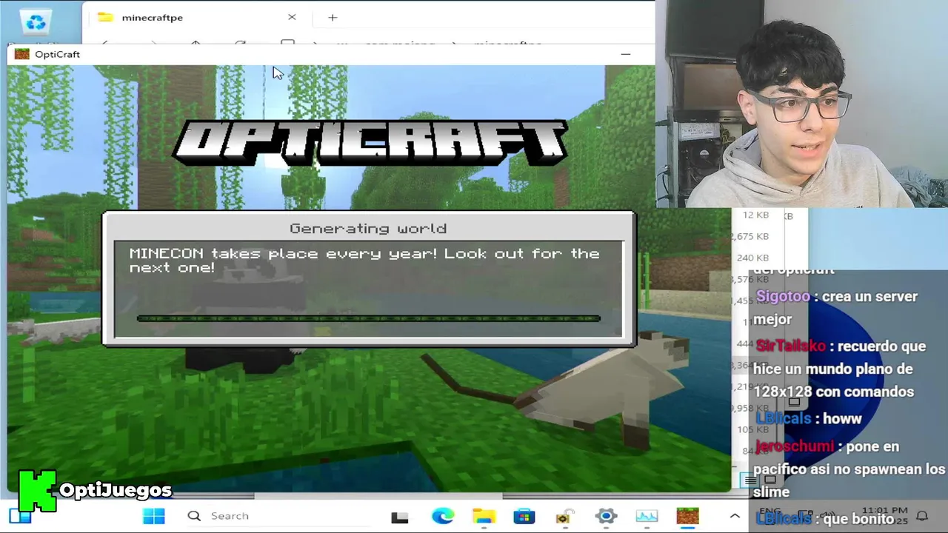The height and width of the screenshot is (533, 948).
Task: Open the notification bell in the tray
Action: [x=922, y=516]
